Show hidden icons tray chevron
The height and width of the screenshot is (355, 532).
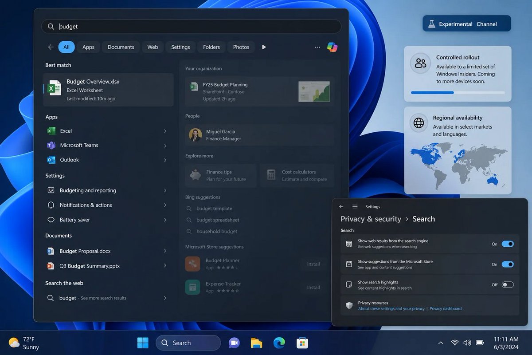tap(441, 343)
